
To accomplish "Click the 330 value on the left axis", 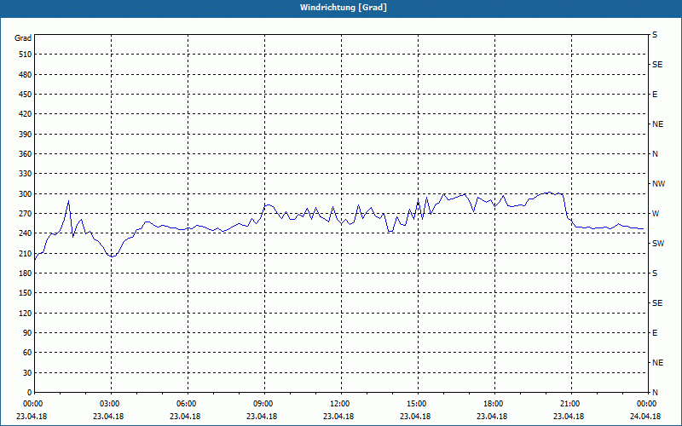I will click(x=25, y=174).
